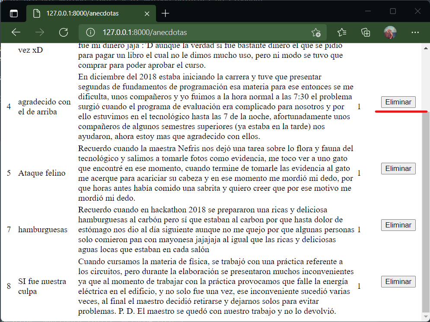
Task: Delete the 'SI fue nuestra culpa' anecdote
Action: (398, 281)
